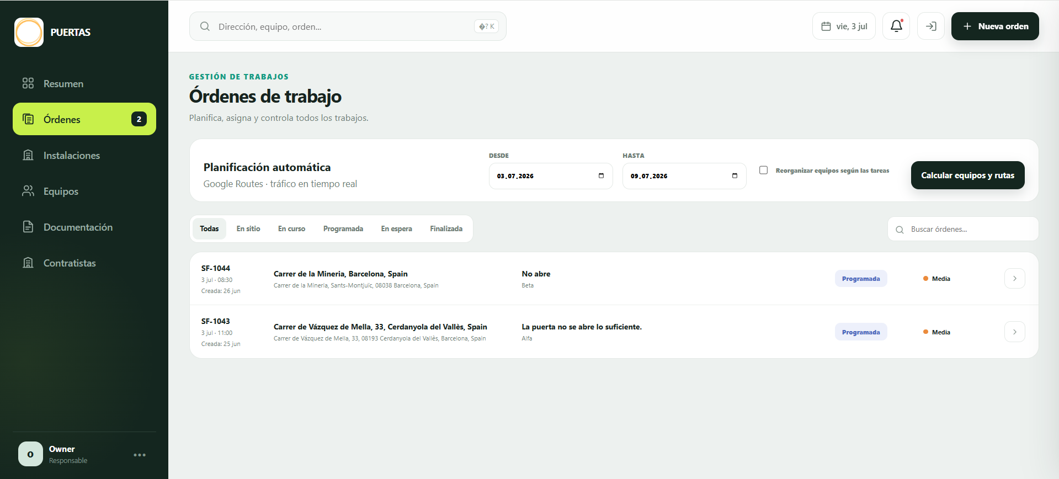1059x479 pixels.
Task: Click address Carrer de la Mineria, Barcelona, Spain
Action: pos(340,274)
